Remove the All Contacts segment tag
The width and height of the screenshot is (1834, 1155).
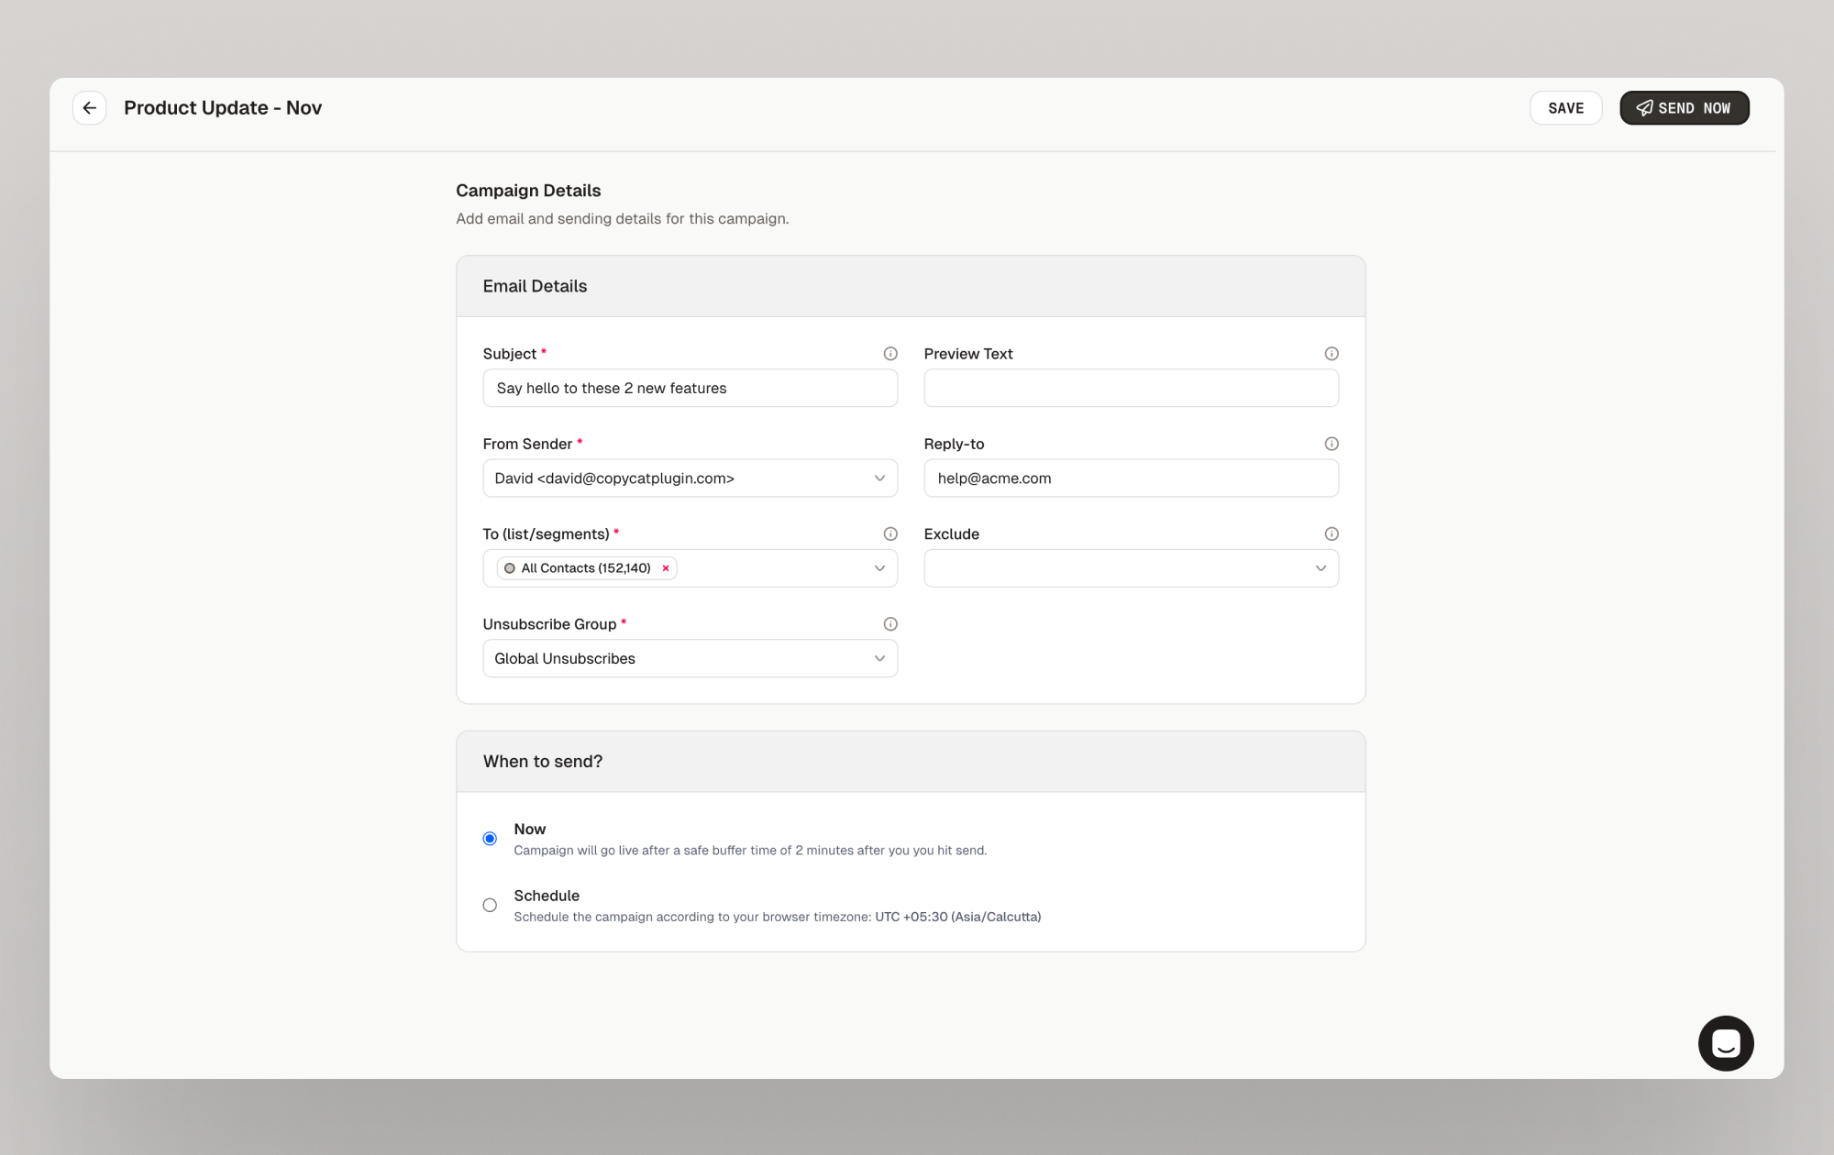pyautogui.click(x=666, y=568)
